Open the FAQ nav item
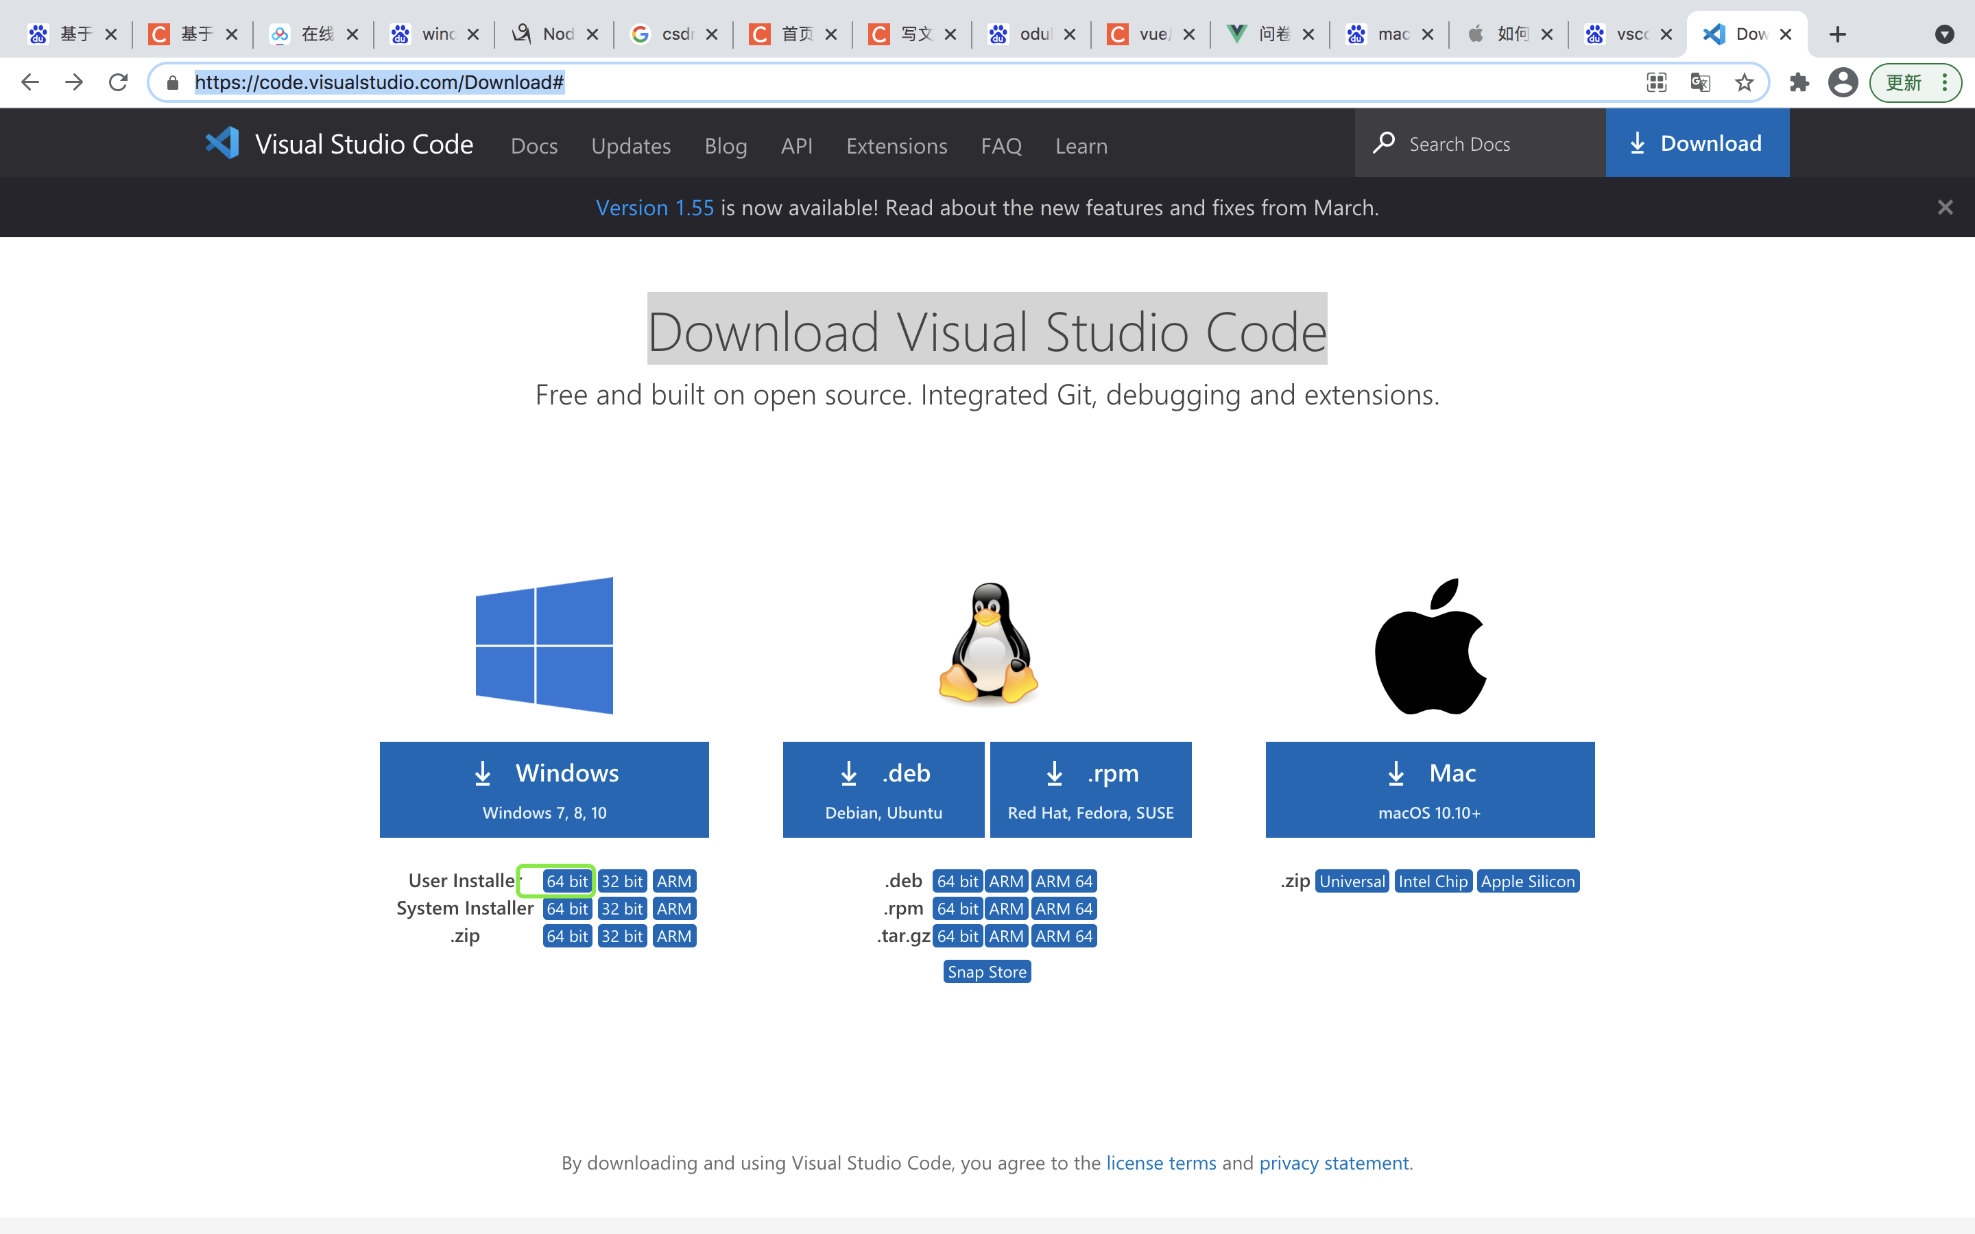The width and height of the screenshot is (1975, 1234). point(1001,145)
